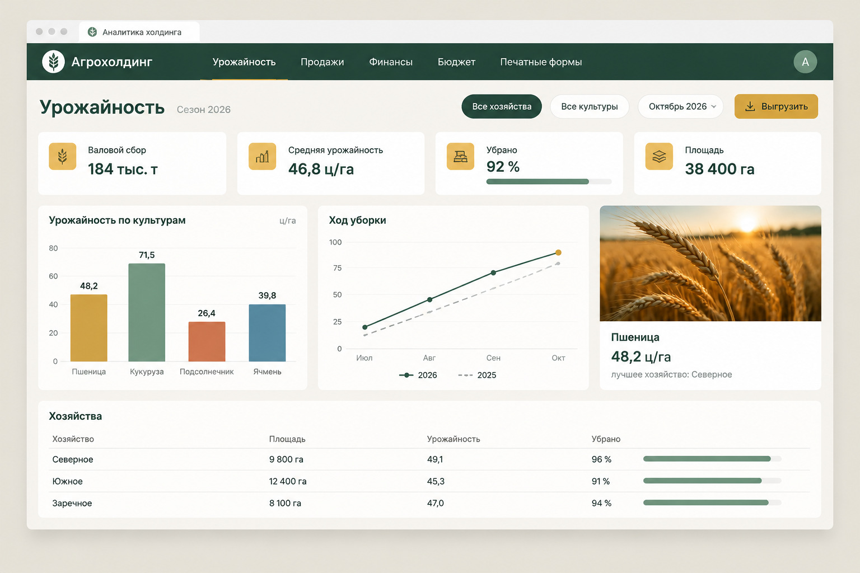
Task: Toggle the 2025 series in chart legend
Action: pos(477,375)
